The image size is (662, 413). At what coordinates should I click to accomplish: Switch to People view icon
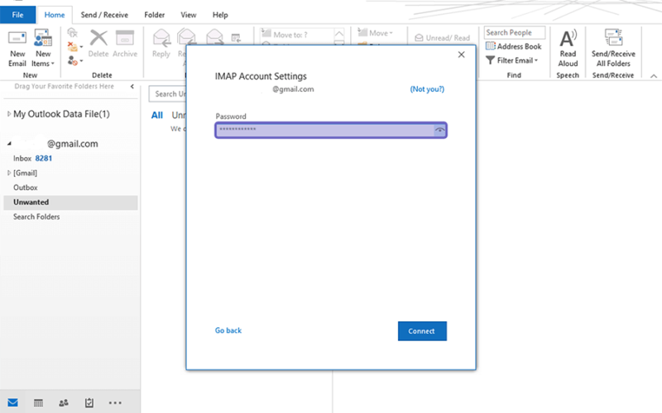click(64, 403)
